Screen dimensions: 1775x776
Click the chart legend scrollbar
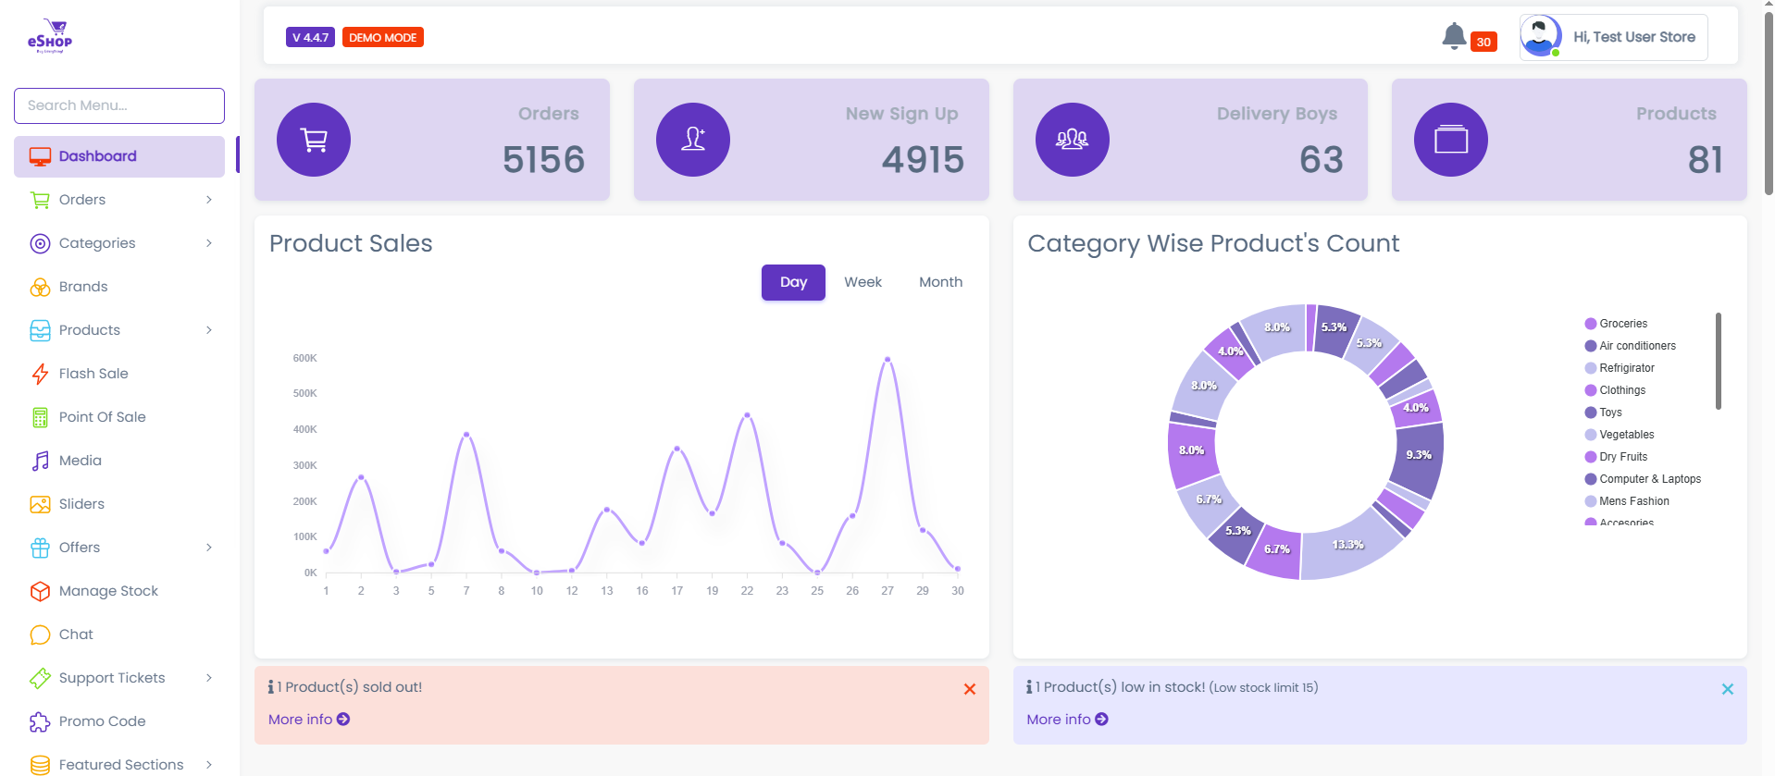tap(1718, 361)
